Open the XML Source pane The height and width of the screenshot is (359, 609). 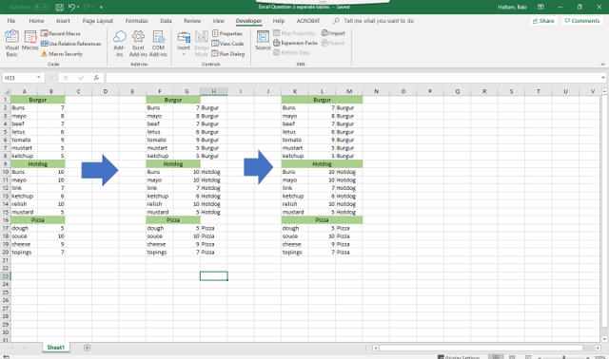[263, 41]
